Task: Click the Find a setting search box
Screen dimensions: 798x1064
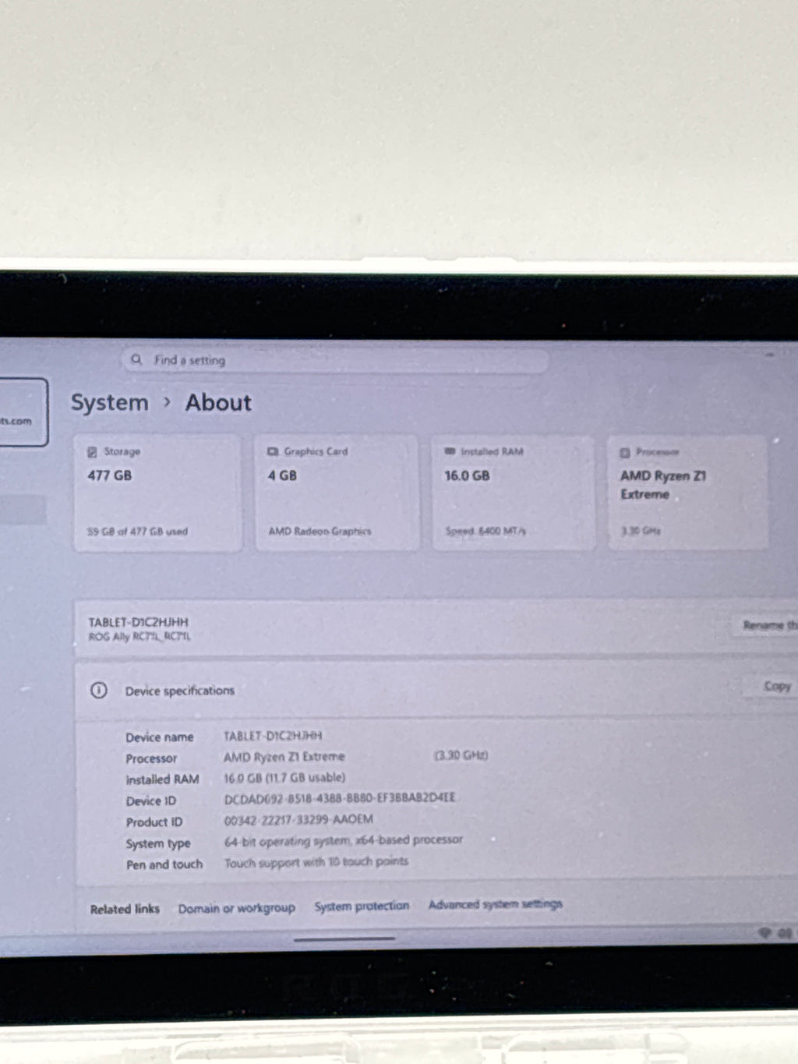Action: [x=335, y=360]
